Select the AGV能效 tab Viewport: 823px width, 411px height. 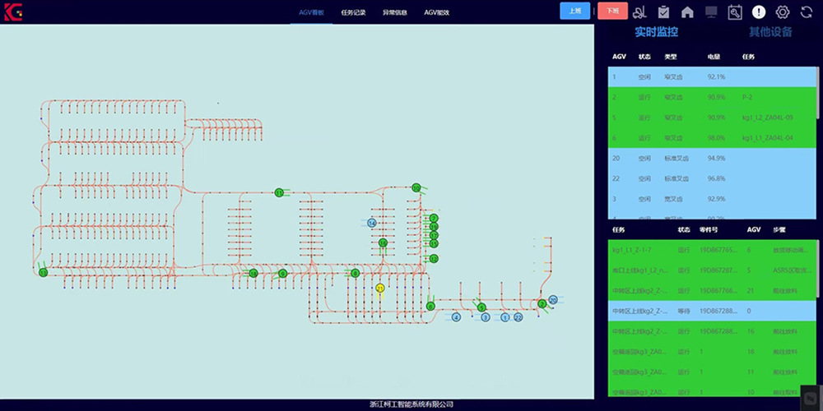click(x=437, y=12)
